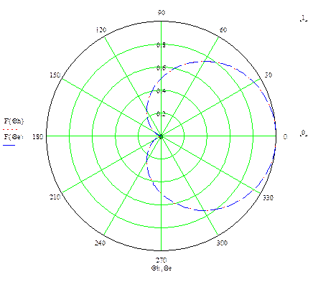The image size is (313, 282).
Task: Select the 120 degree angle label
Action: [101, 29]
